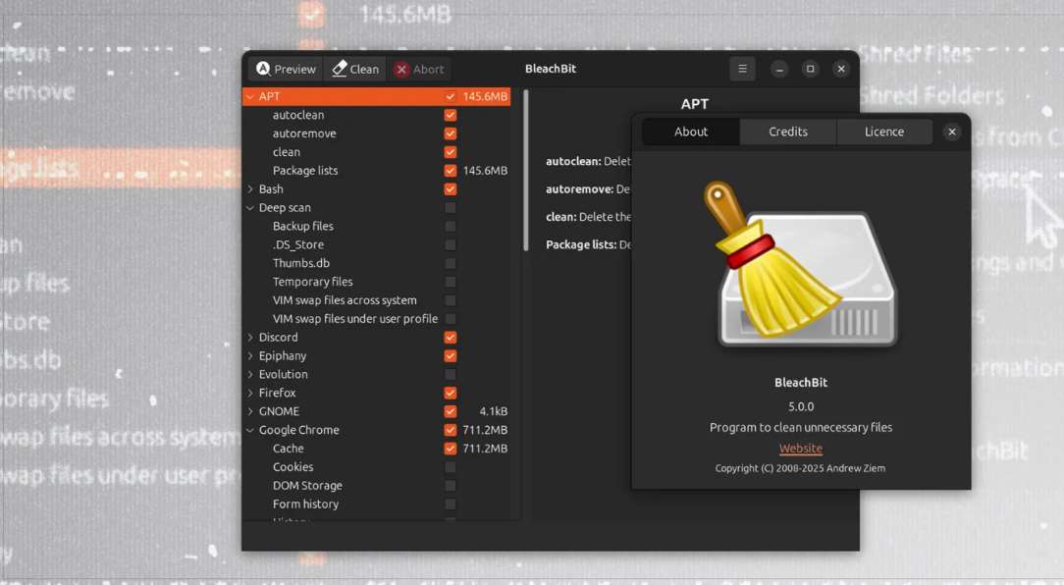This screenshot has height=585, width=1064.
Task: Select the DOM Storage row
Action: pos(377,485)
